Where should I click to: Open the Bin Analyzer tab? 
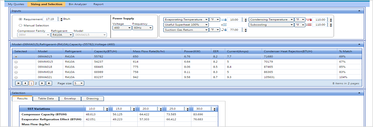tap(78, 4)
